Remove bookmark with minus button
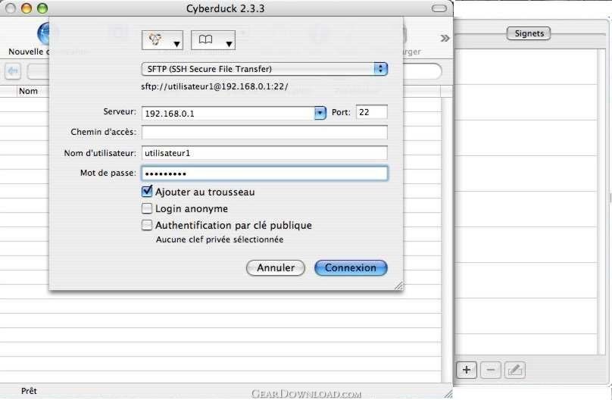Viewport: 612px width, 400px height. pyautogui.click(x=491, y=370)
